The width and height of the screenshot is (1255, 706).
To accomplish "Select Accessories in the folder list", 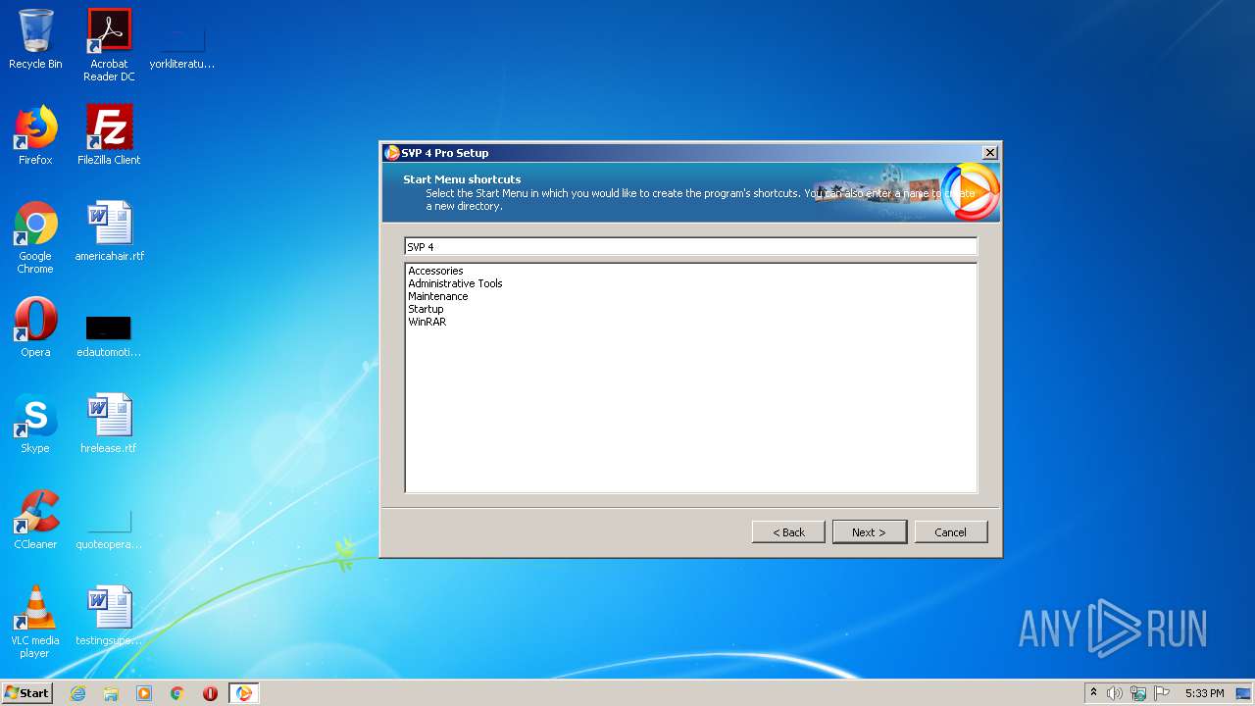I will 435,271.
